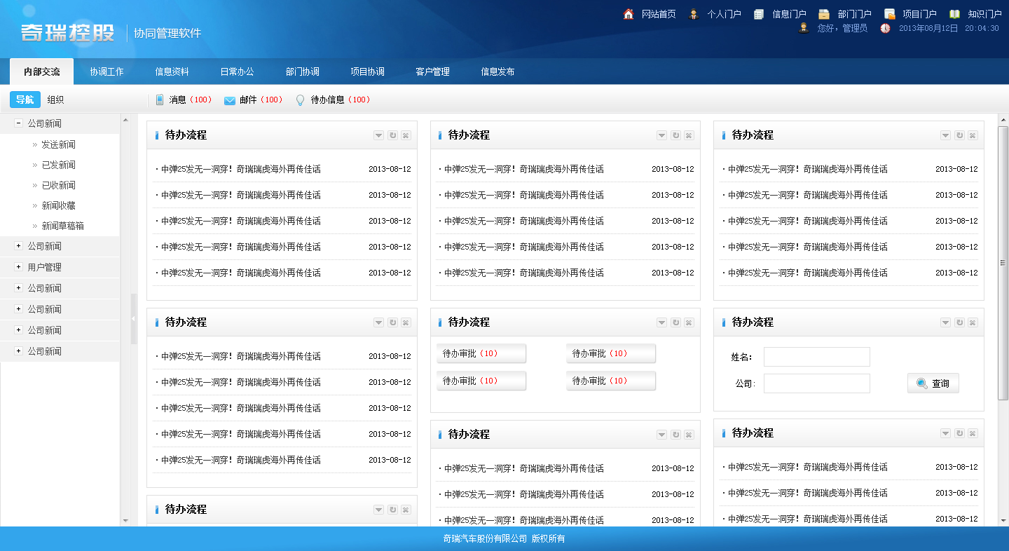The width and height of the screenshot is (1009, 551).
Task: Open the 部门协调 tab
Action: pos(302,72)
